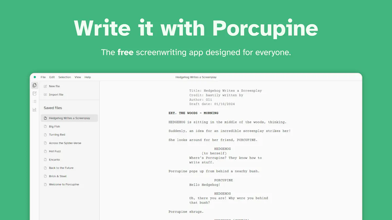Open the Big Fish file
The height and width of the screenshot is (220, 392).
pyautogui.click(x=69, y=126)
